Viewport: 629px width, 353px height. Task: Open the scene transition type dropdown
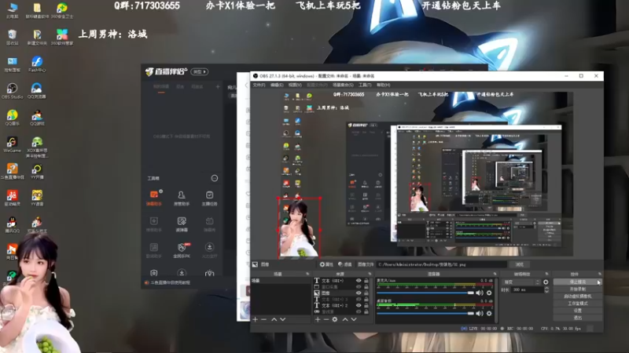tap(521, 282)
